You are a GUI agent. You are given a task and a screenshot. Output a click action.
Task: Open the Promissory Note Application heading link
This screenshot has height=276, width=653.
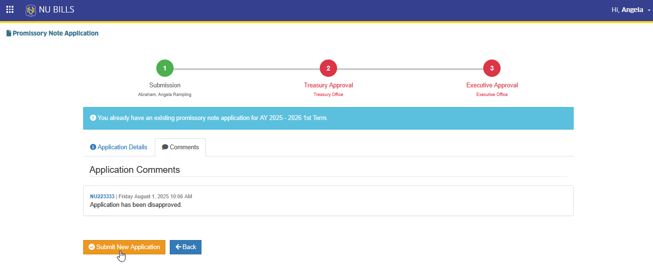55,34
